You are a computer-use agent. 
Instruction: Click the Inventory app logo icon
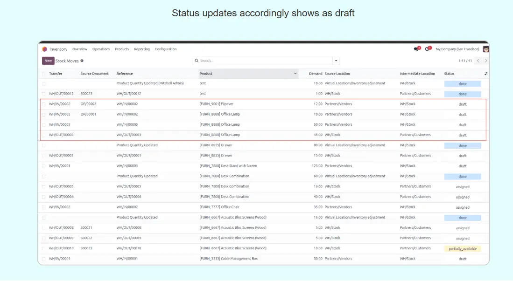point(45,49)
